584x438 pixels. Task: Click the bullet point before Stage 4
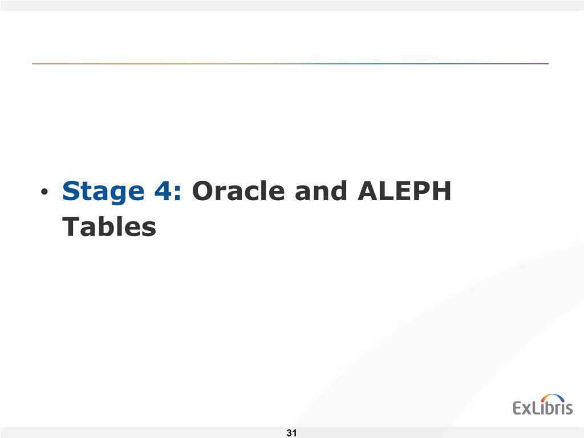44,192
